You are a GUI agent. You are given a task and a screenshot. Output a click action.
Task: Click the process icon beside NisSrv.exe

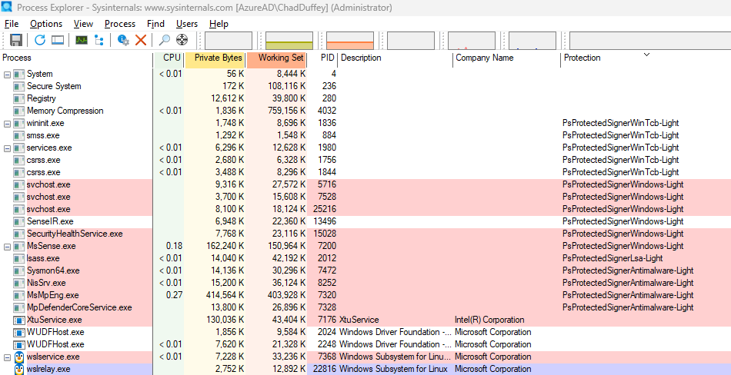[19, 284]
